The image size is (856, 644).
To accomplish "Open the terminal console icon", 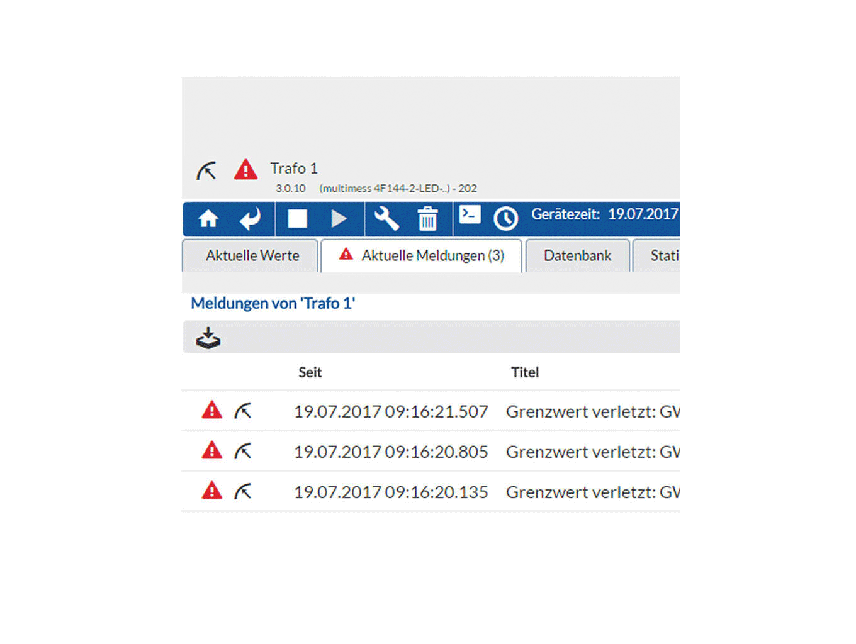I will [x=470, y=214].
